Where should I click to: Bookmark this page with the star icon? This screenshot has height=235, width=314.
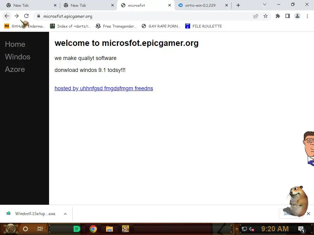266,16
